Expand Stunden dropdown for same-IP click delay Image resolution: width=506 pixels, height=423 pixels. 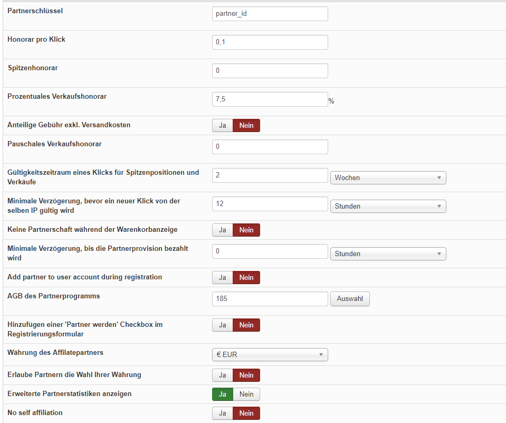coord(388,206)
